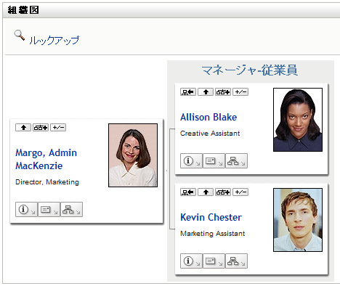Open identity info for Margo MacKenzie
The image size is (340, 286).
pyautogui.click(x=26, y=210)
